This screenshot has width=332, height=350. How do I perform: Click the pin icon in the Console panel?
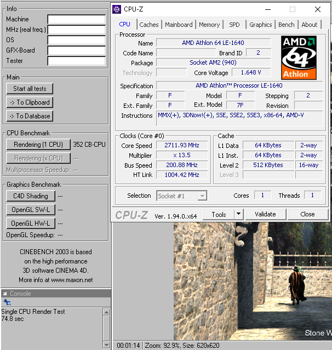pos(7,302)
